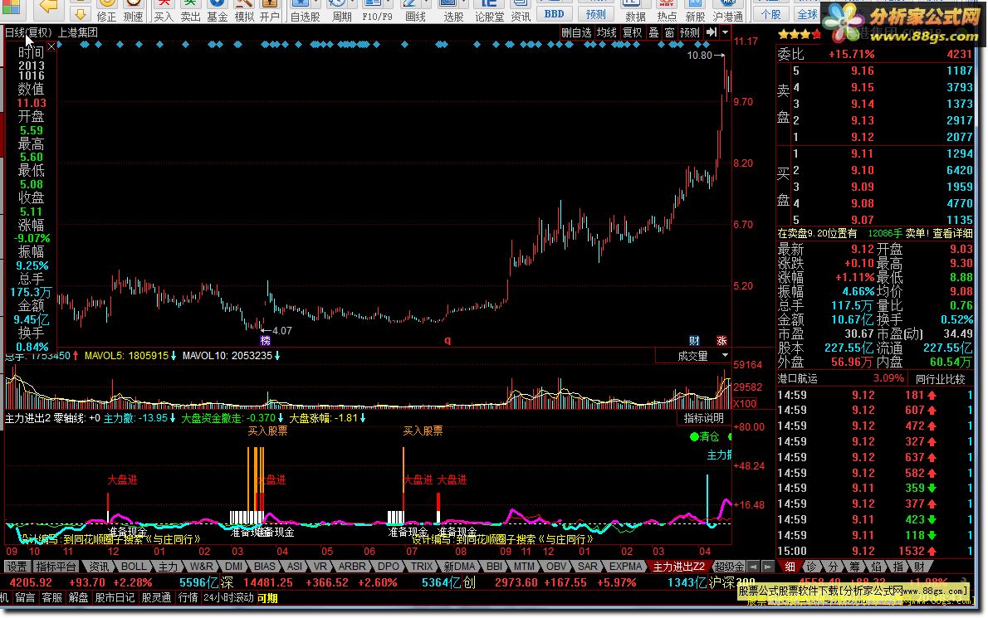Click the 个股 toolbar button

[x=770, y=13]
